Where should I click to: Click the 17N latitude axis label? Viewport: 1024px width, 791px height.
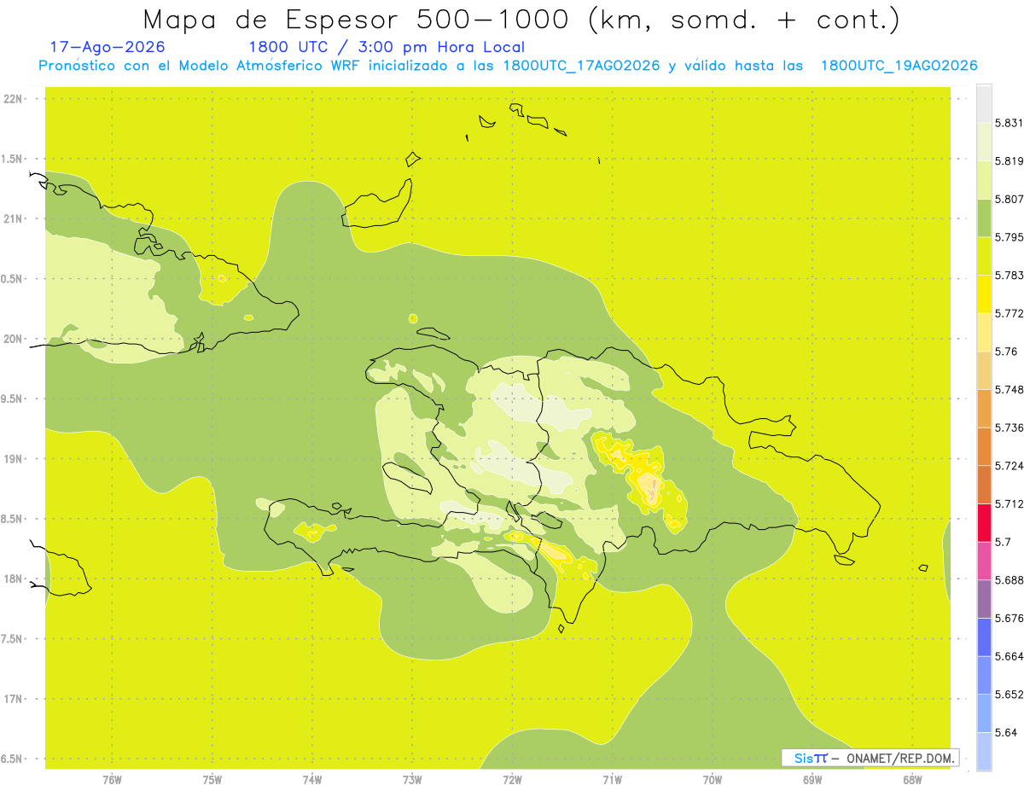coord(13,699)
